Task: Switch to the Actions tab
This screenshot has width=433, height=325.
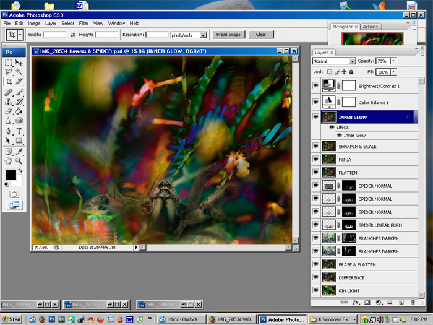Action: click(371, 27)
